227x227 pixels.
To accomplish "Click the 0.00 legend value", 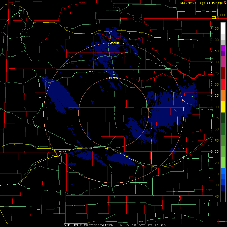I will [x=215, y=185].
